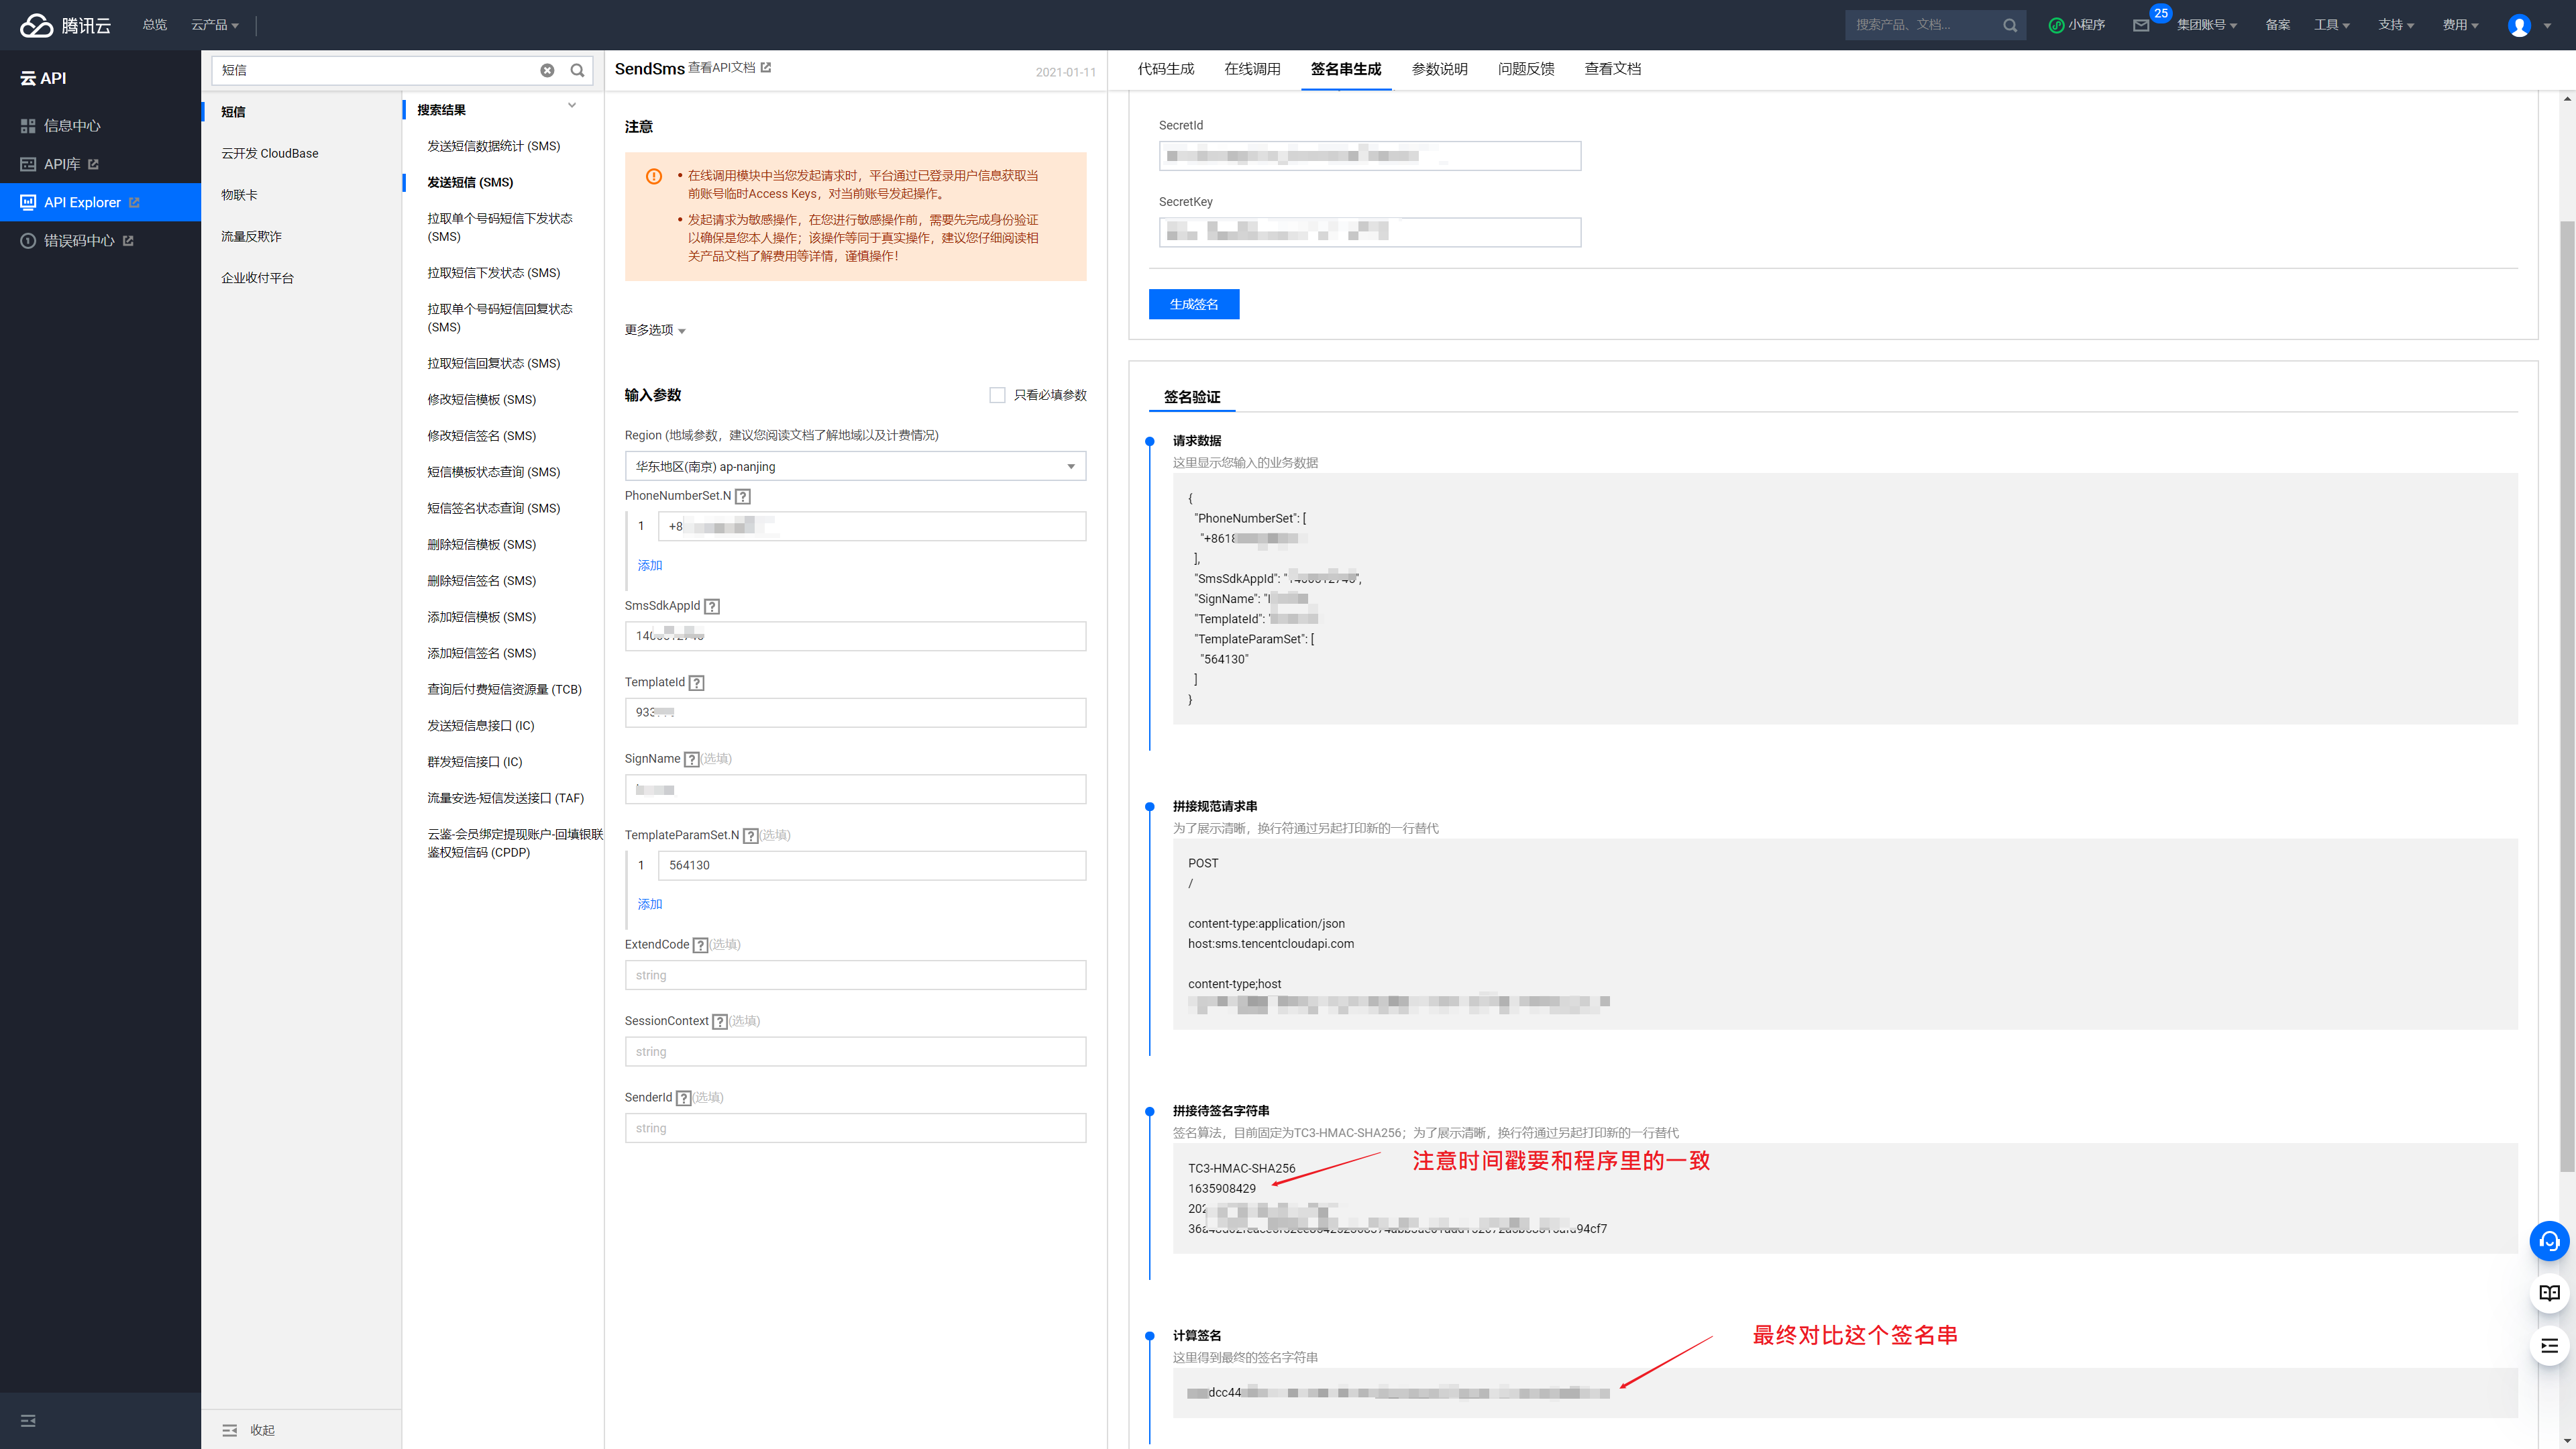Screen dimensions: 2576x1449
Task: Open 发送短信数据统计 (SMS) API
Action: coord(494,146)
